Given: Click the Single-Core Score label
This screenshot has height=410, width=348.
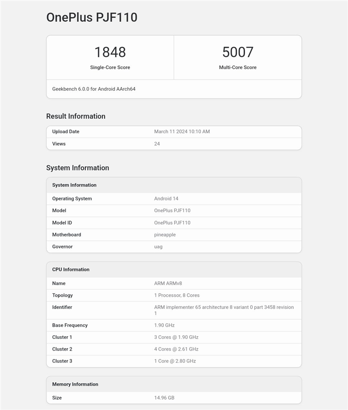Looking at the screenshot, I should click(x=110, y=67).
